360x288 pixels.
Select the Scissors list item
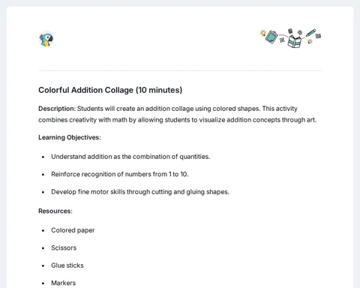coord(64,247)
